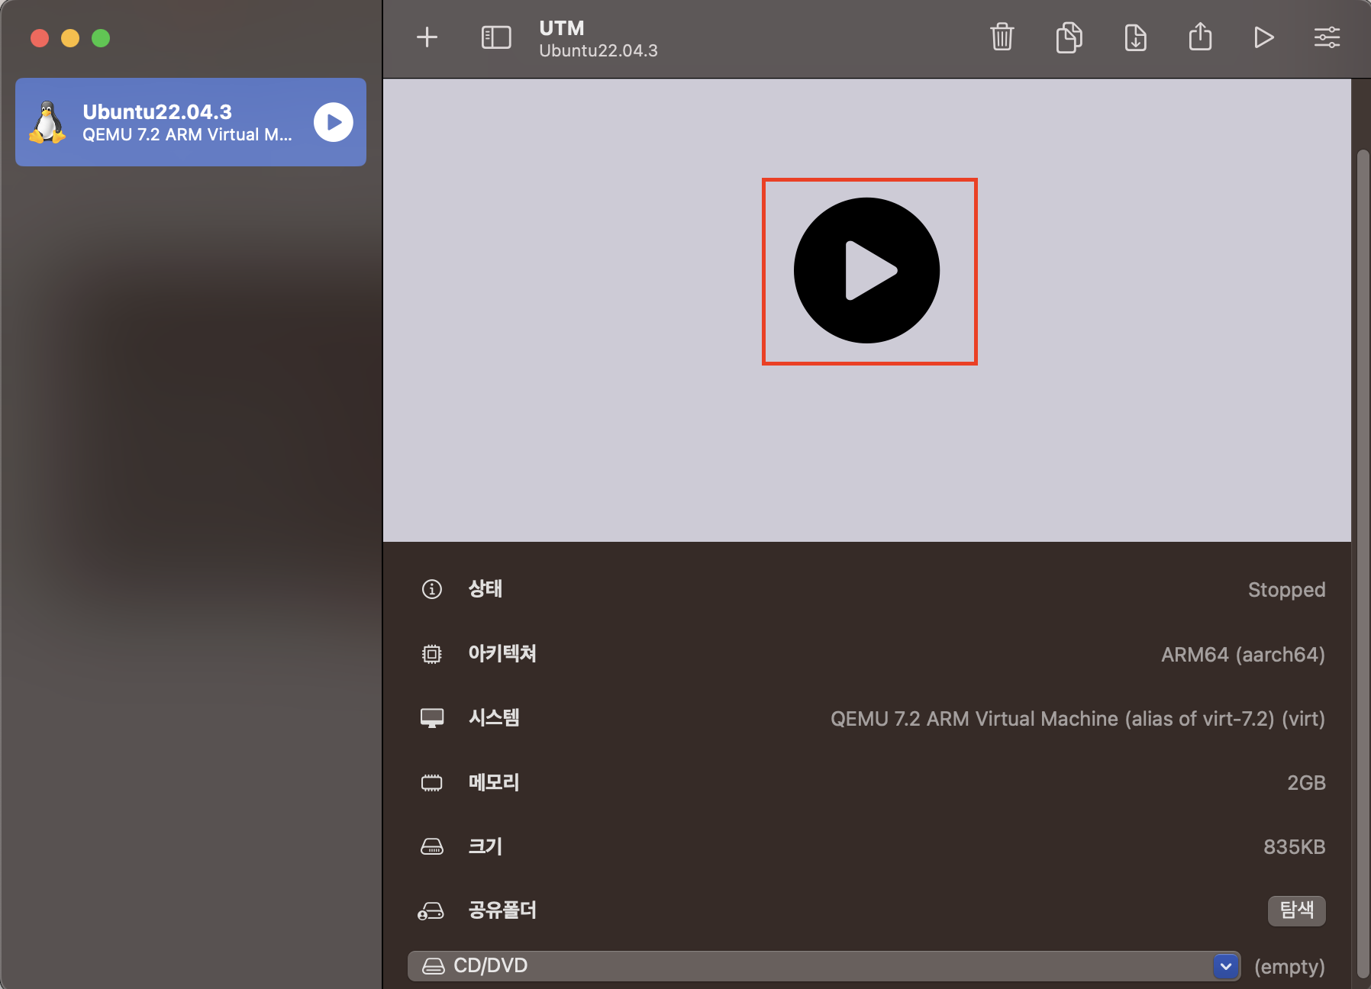Image resolution: width=1371 pixels, height=989 pixels.
Task: Click the plus icon to create a new VM
Action: click(427, 37)
